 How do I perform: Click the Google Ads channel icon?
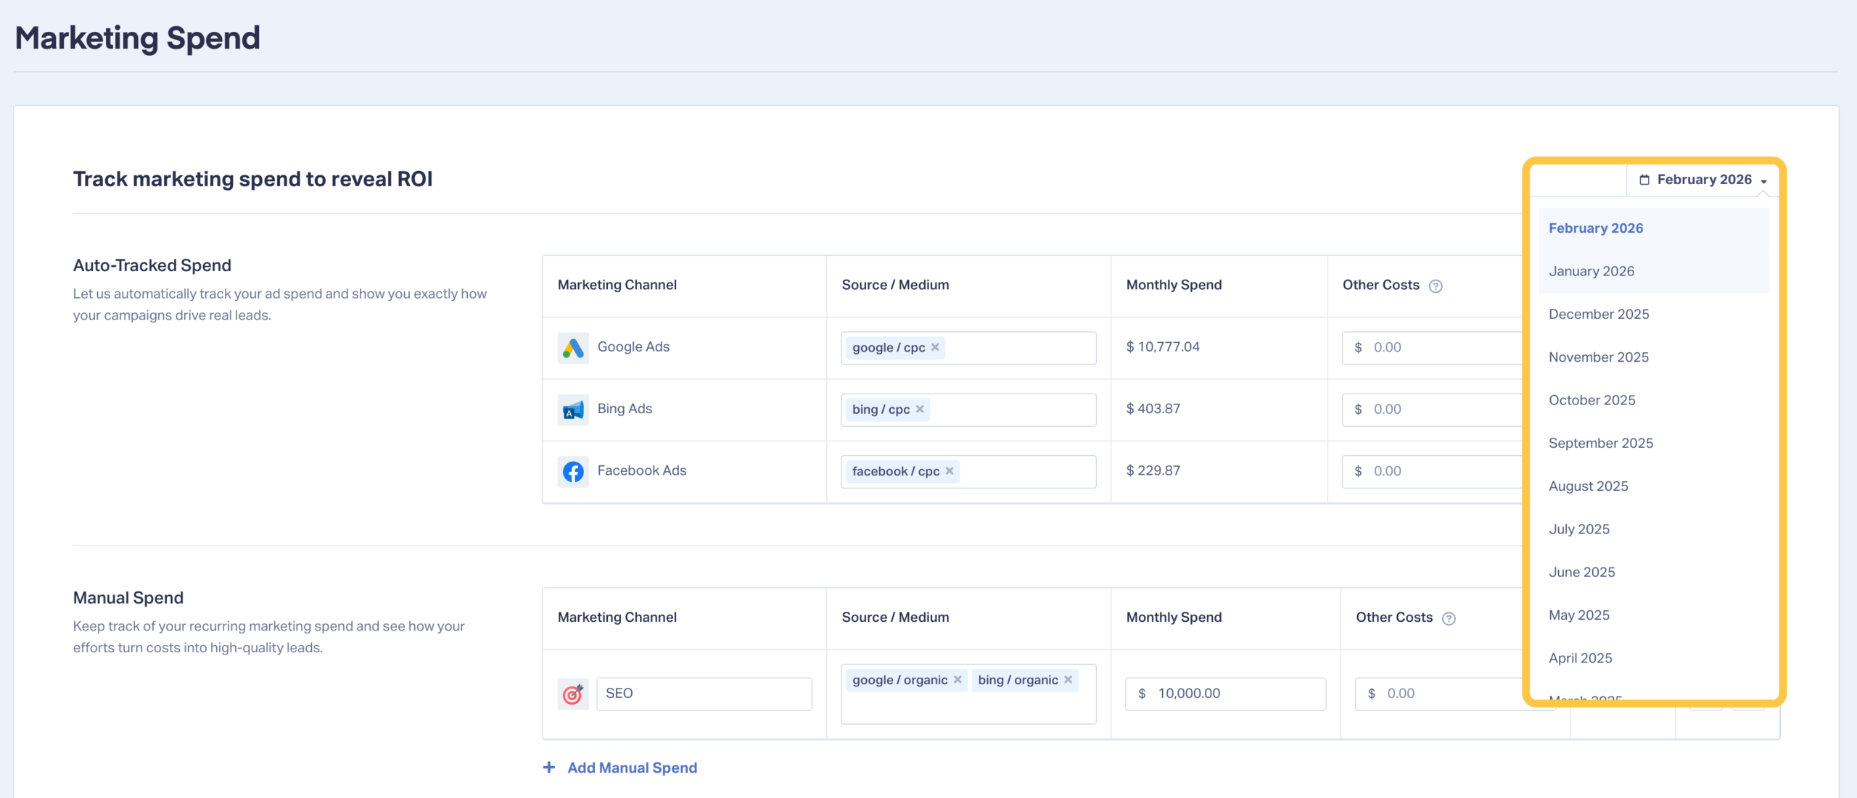coord(573,348)
